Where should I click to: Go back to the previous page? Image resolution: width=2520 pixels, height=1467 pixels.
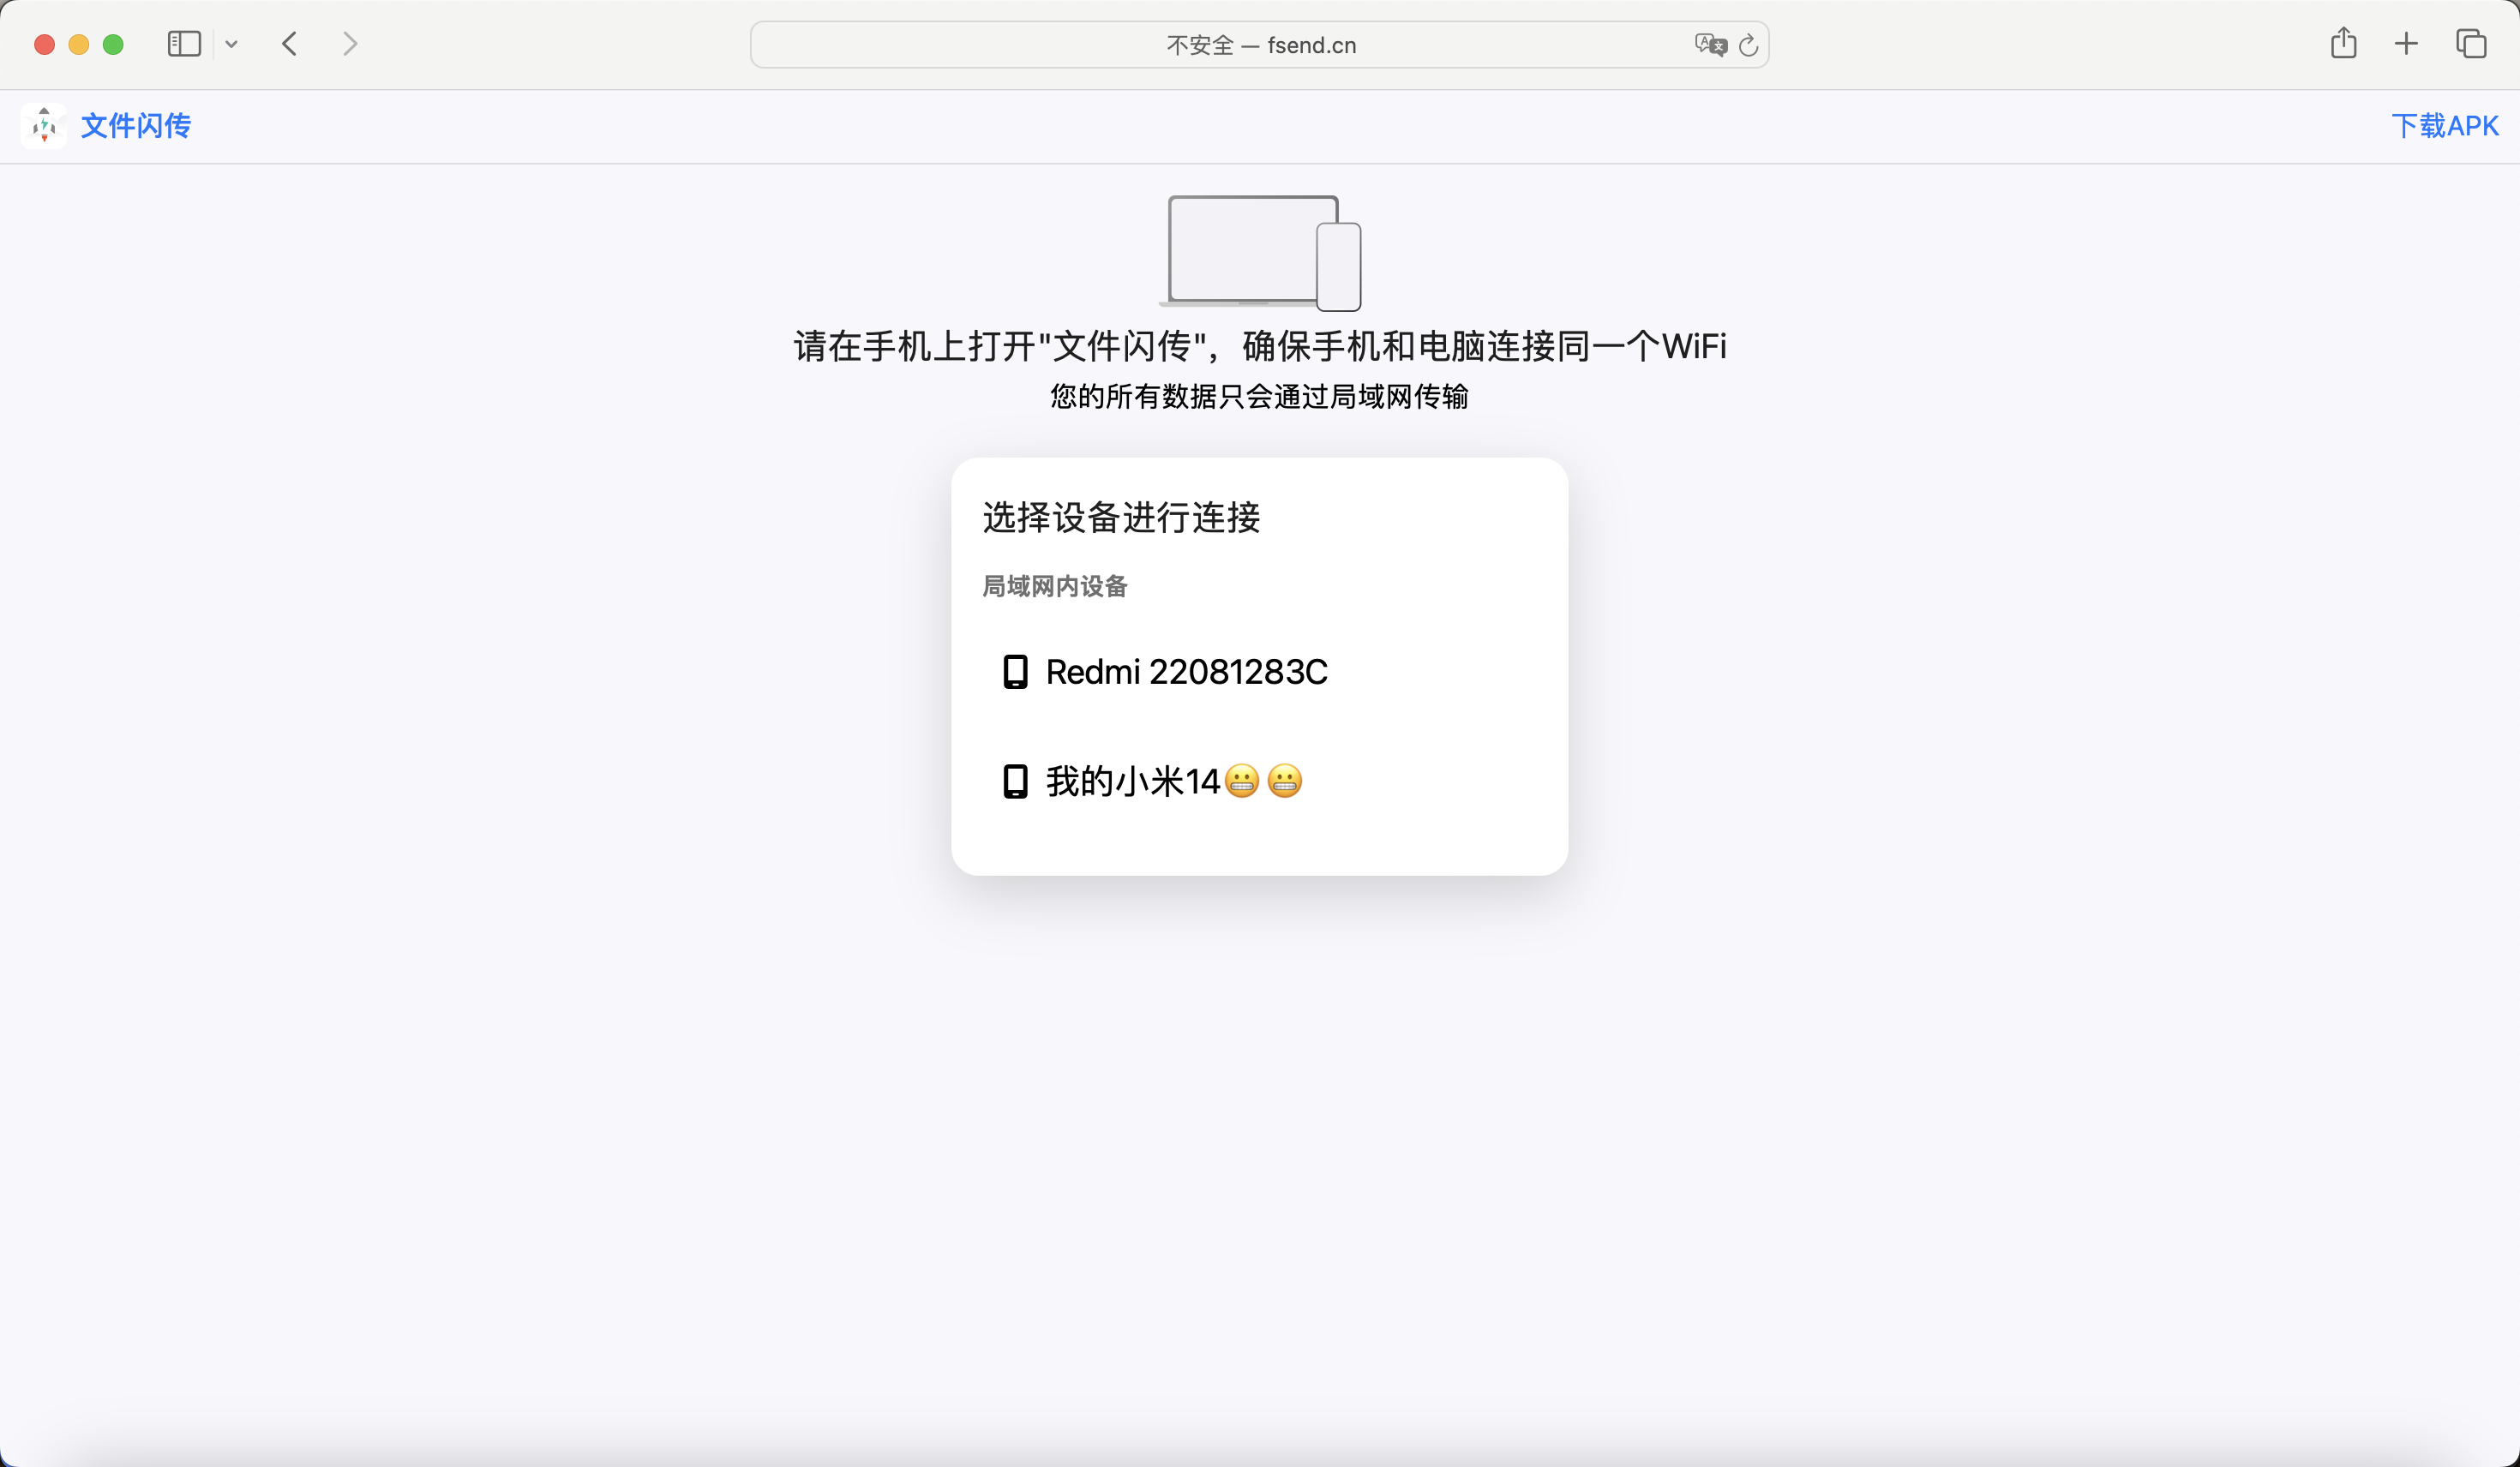point(290,44)
